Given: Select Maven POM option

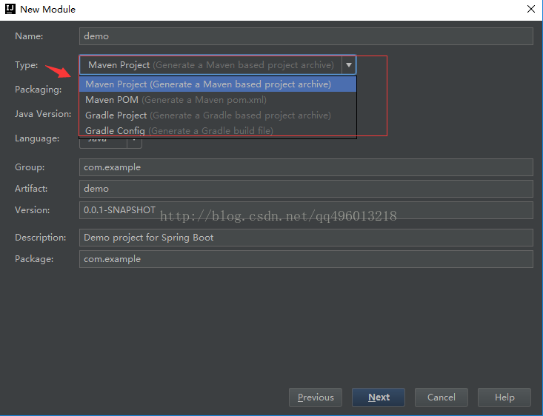Looking at the screenshot, I should (218, 100).
